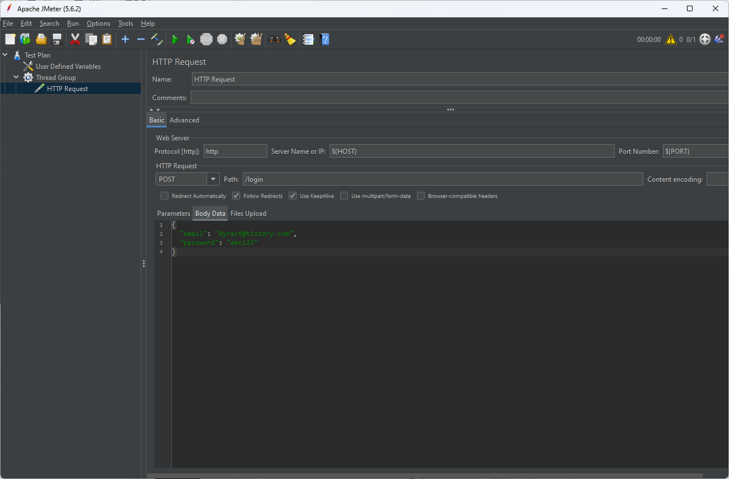729x479 pixels.
Task: Expand all tree nodes with the plus icon
Action: pyautogui.click(x=125, y=39)
